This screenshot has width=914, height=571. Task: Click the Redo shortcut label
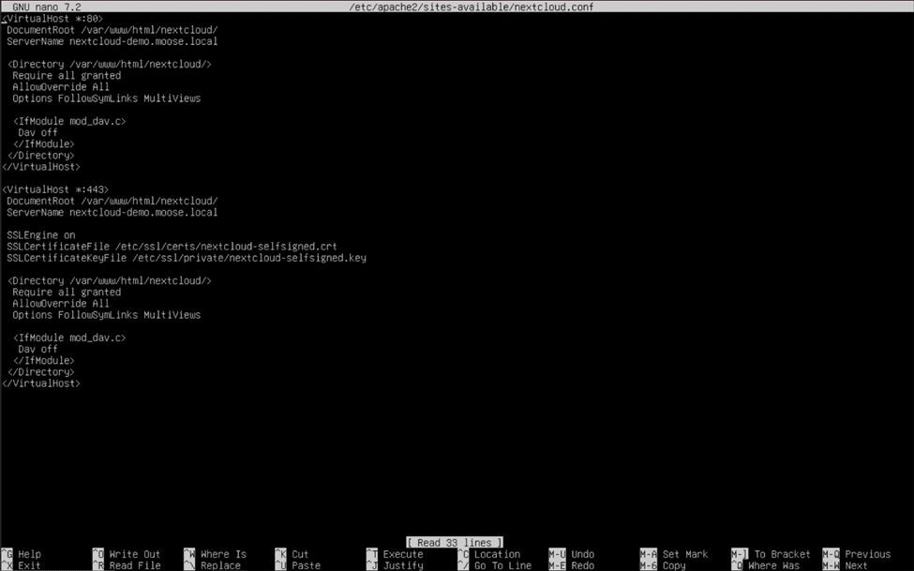click(x=583, y=565)
